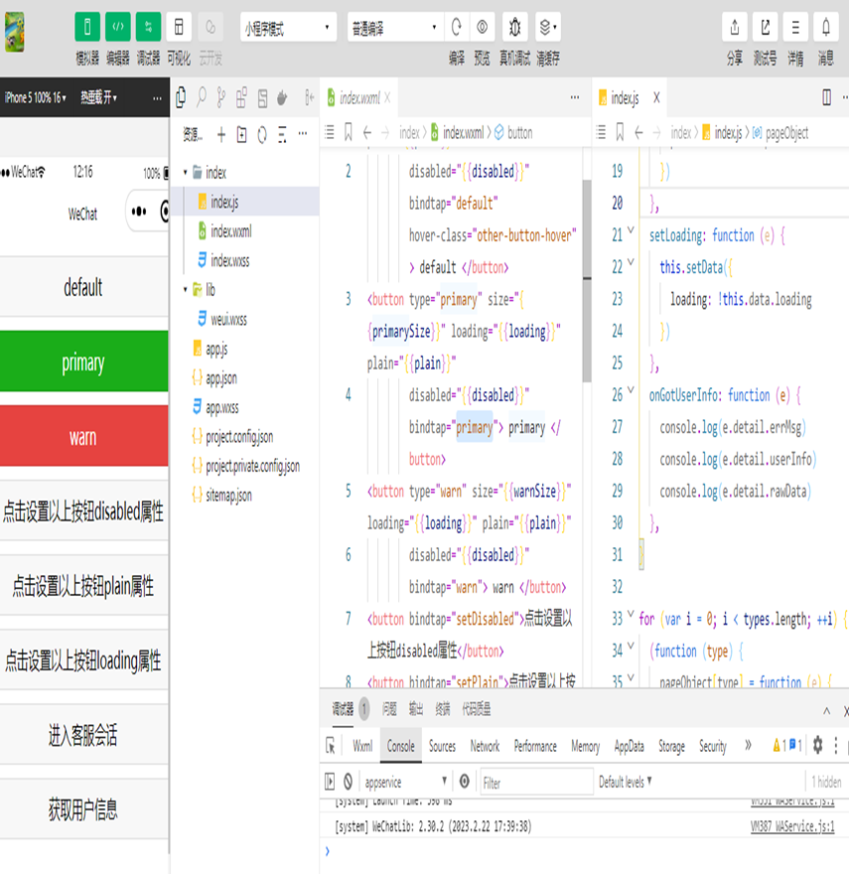
Task: Fold the setLoading function at line 21
Action: tap(631, 229)
